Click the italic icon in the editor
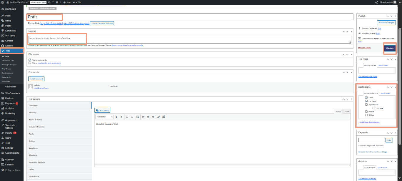Image resolution: width=402 pixels, height=181 pixels. pyautogui.click(x=121, y=117)
